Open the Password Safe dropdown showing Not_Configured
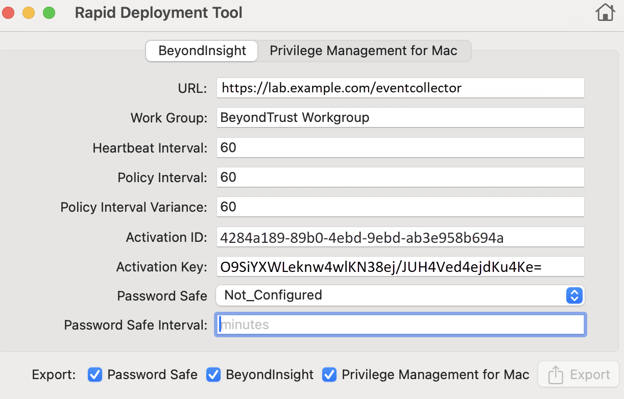Viewport: 624px width, 399px height. click(401, 295)
